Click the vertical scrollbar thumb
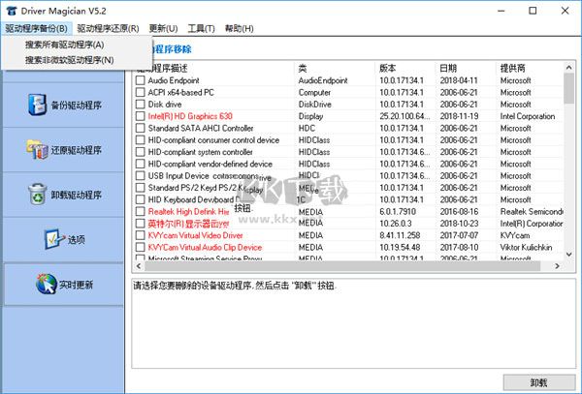This screenshot has height=394, width=582. pyautogui.click(x=568, y=88)
